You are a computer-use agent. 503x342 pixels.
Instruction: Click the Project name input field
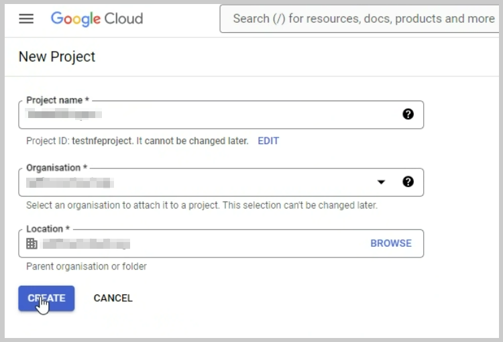pyautogui.click(x=221, y=115)
